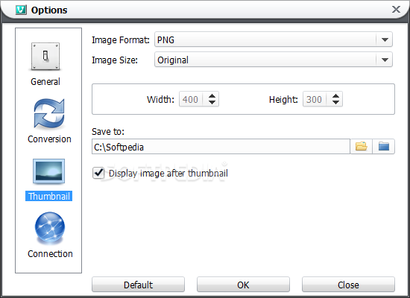This screenshot has width=410, height=298.
Task: Click the General label in sidebar
Action: coord(45,81)
